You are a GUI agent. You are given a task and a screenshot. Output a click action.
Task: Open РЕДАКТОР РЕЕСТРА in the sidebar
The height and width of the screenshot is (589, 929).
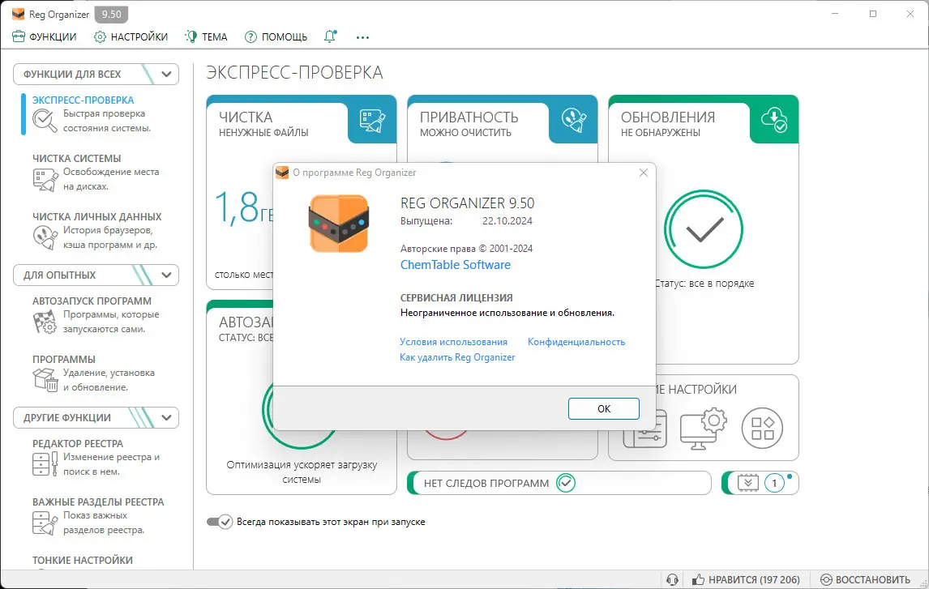tap(78, 443)
